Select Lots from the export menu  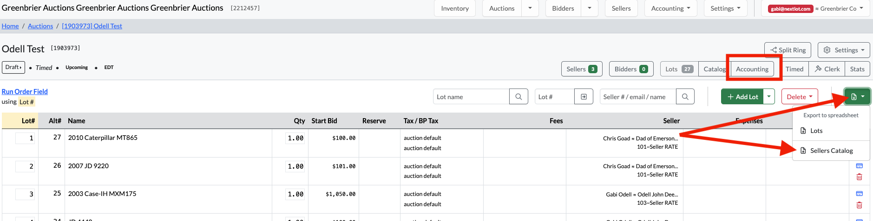tap(831, 131)
